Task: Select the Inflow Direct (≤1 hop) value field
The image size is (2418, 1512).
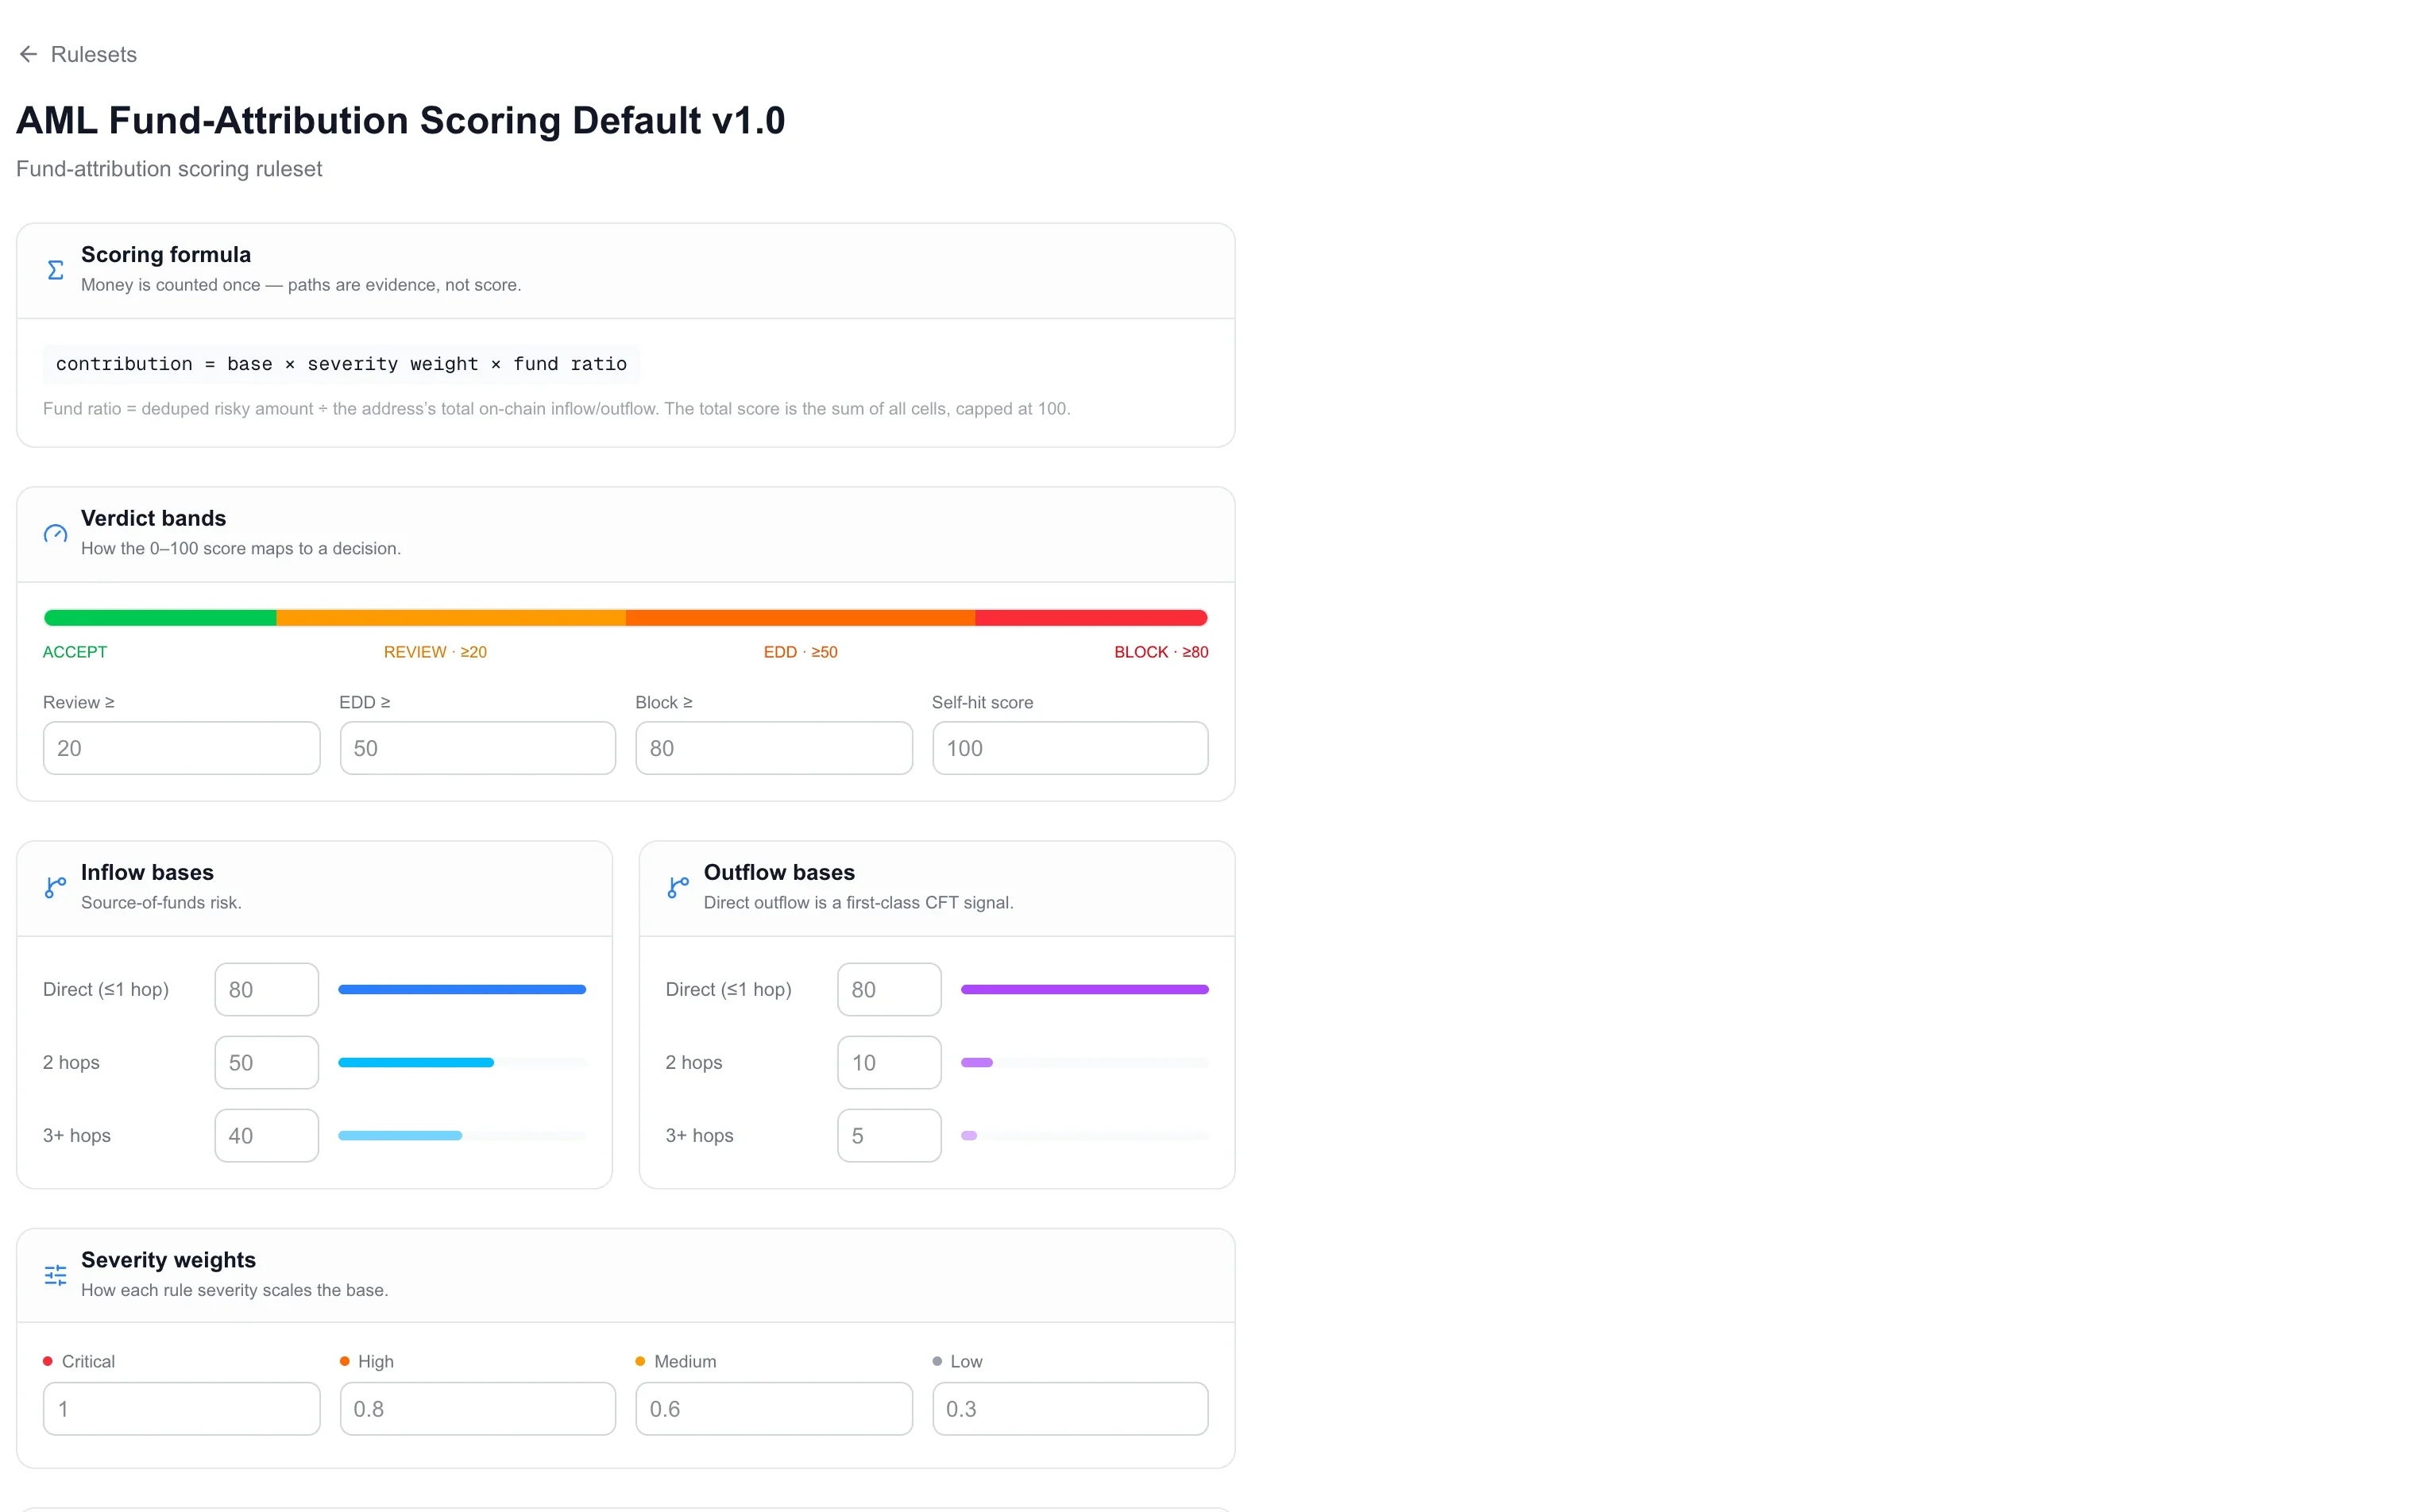Action: 266,989
